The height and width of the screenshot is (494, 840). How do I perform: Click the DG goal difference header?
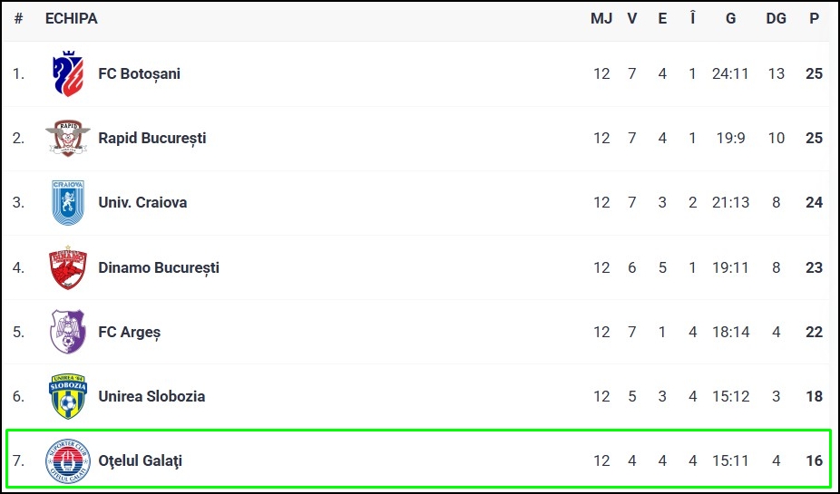(x=776, y=18)
